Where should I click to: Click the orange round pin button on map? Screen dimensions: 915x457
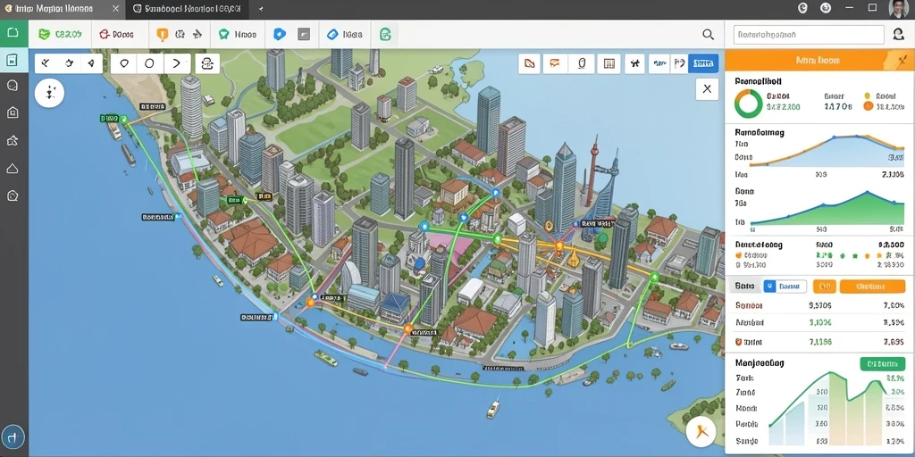tap(701, 433)
